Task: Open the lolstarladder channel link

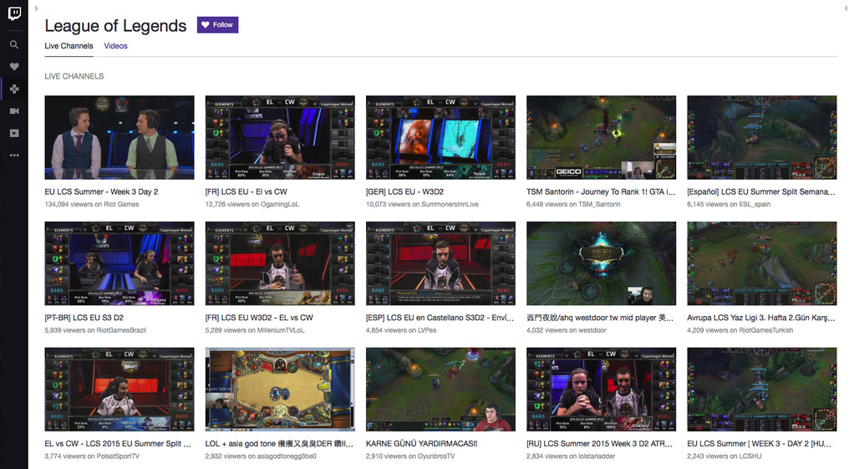Action: click(597, 456)
